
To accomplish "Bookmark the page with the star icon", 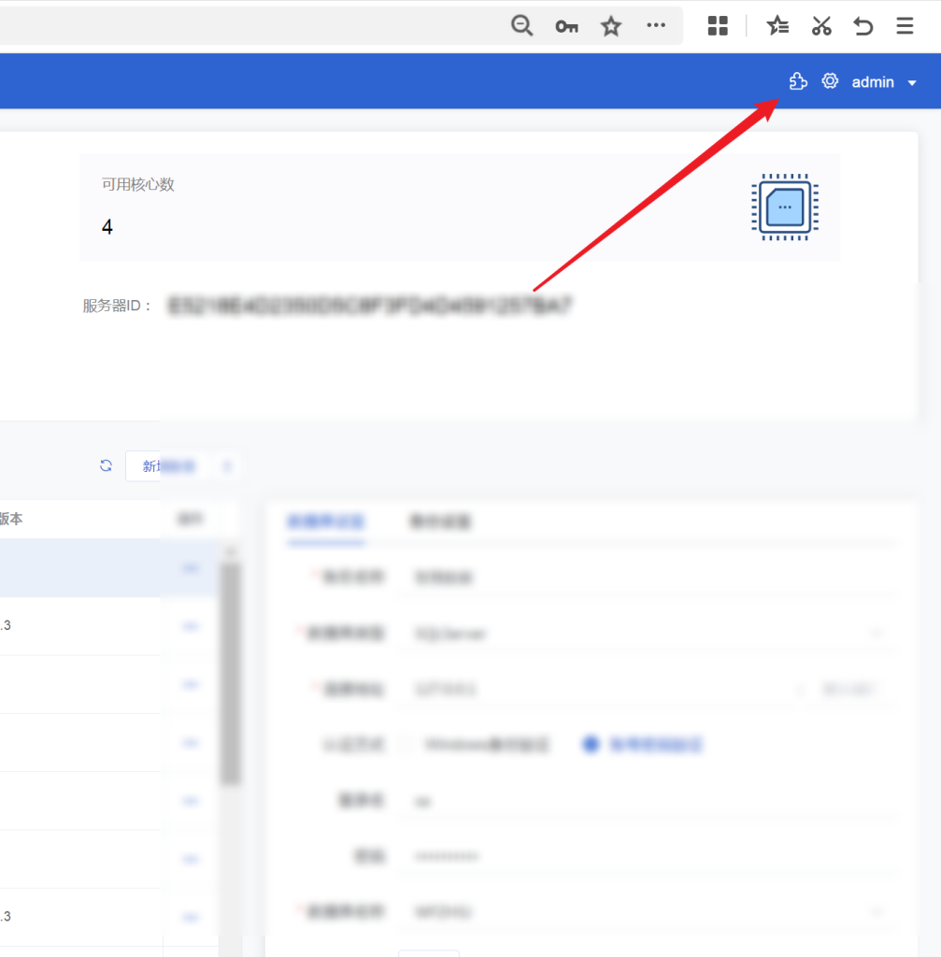I will [611, 26].
